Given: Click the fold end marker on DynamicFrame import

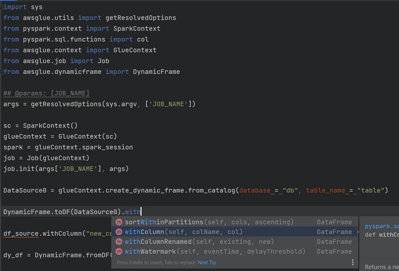Looking at the screenshot, I should click(x=2, y=71).
